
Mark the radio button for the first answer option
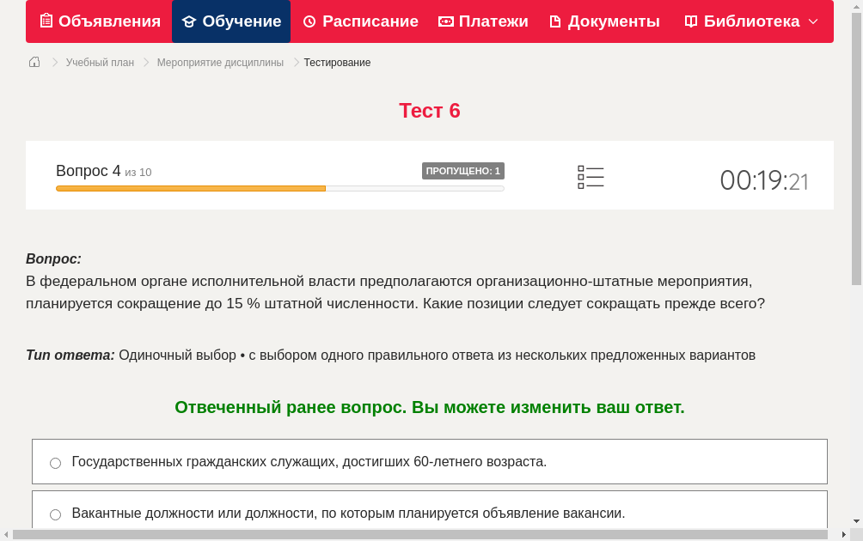tap(55, 462)
